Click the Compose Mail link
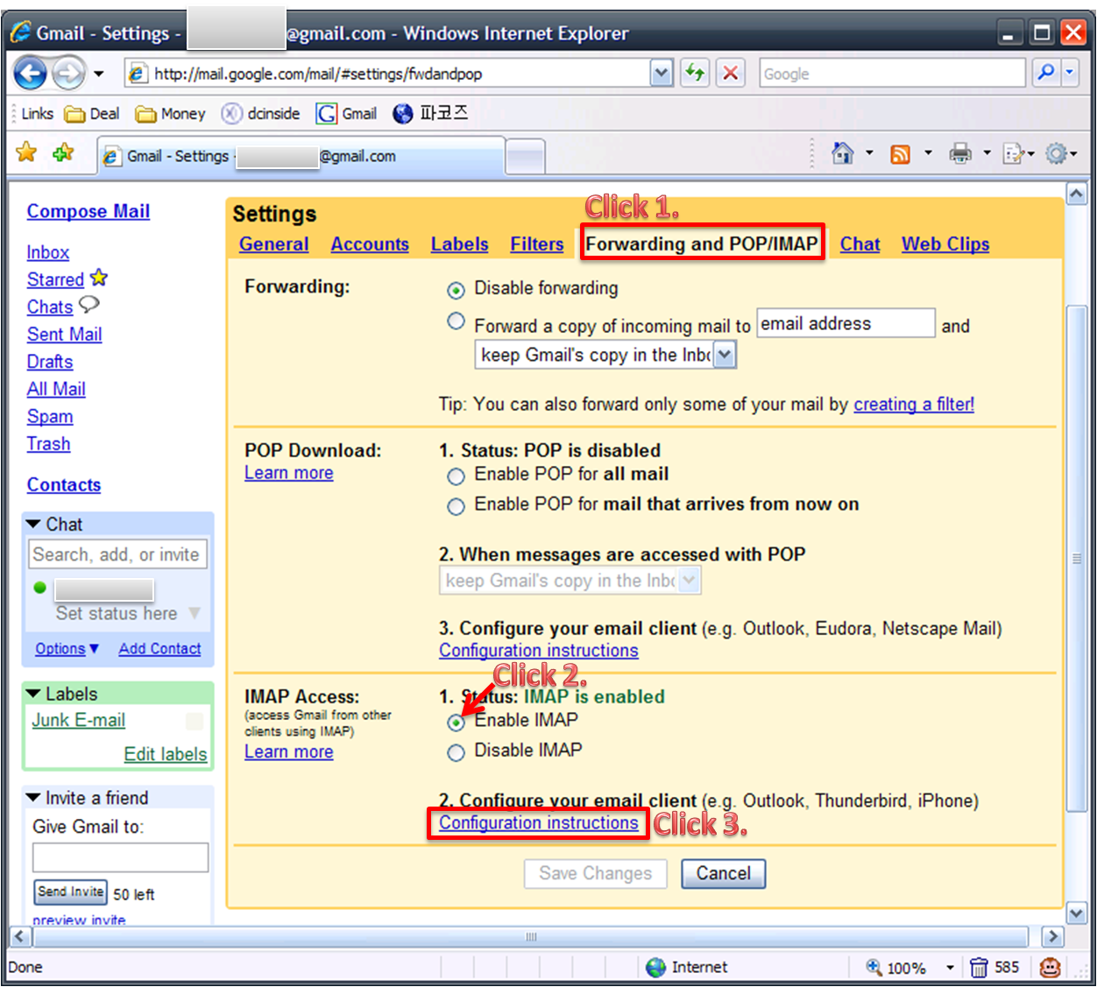Viewport: 1097px width, 987px height. pos(88,211)
